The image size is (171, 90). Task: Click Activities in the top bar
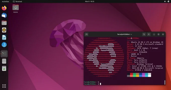pyautogui.click(x=6, y=1)
